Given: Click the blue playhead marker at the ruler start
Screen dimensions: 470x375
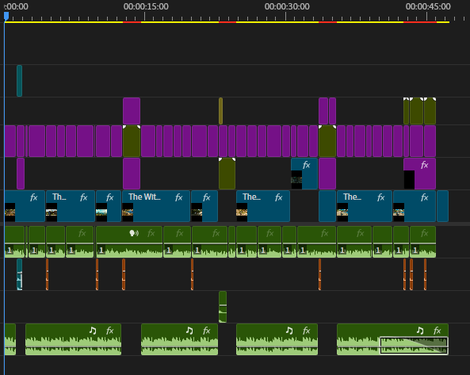Looking at the screenshot, I should pos(6,17).
